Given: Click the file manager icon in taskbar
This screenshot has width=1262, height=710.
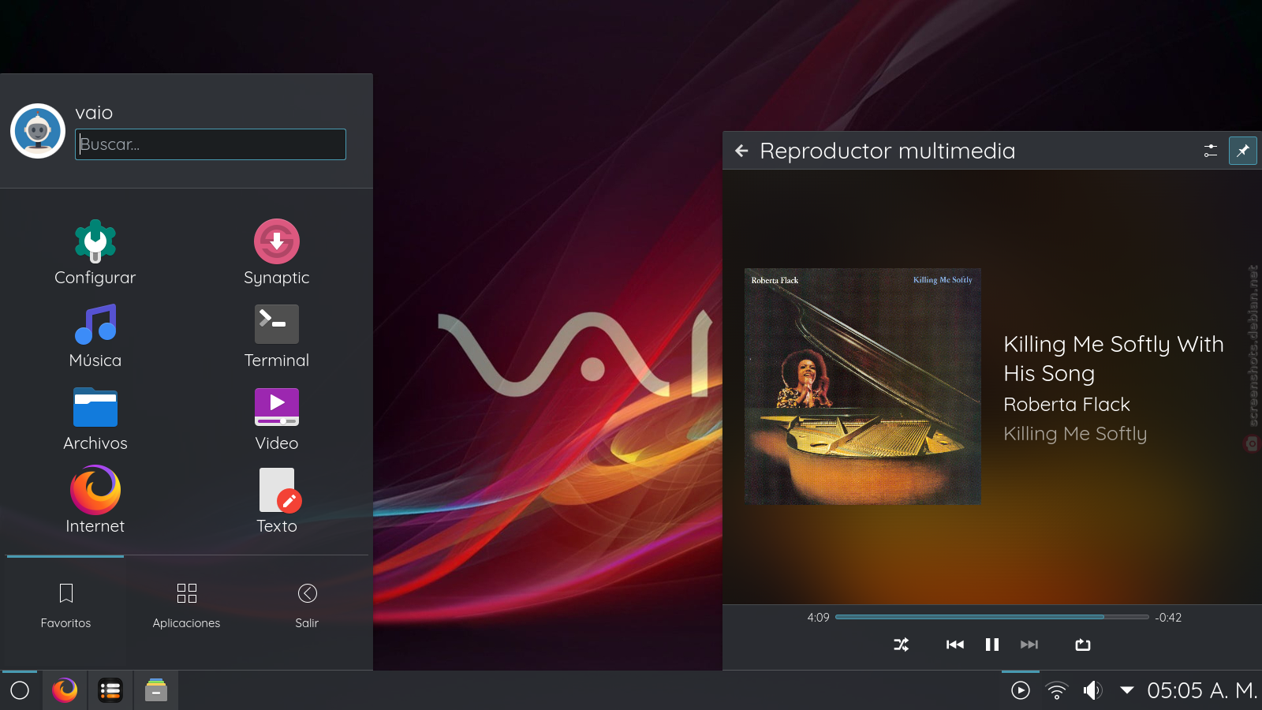Looking at the screenshot, I should [156, 690].
